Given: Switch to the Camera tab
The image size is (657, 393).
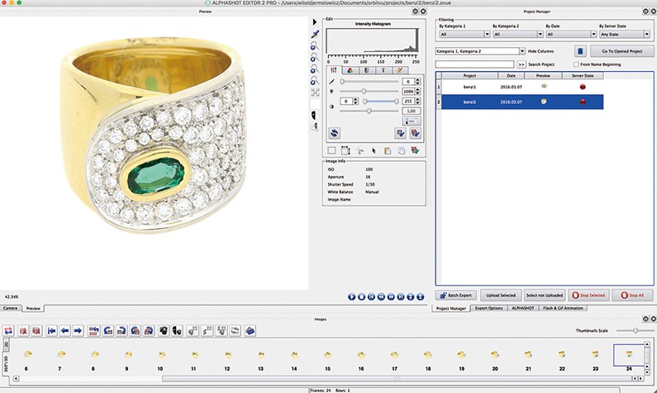Looking at the screenshot, I should click(10, 308).
